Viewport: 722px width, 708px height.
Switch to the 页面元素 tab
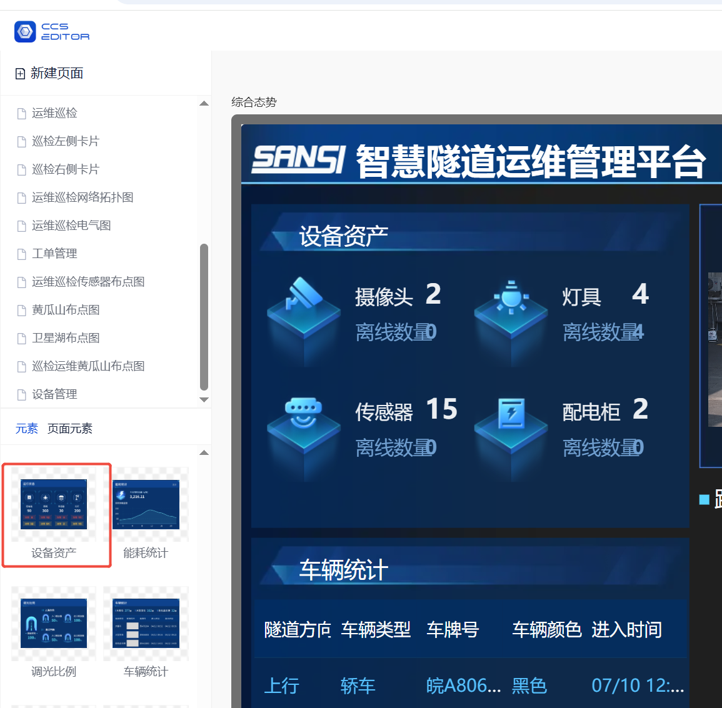click(70, 429)
